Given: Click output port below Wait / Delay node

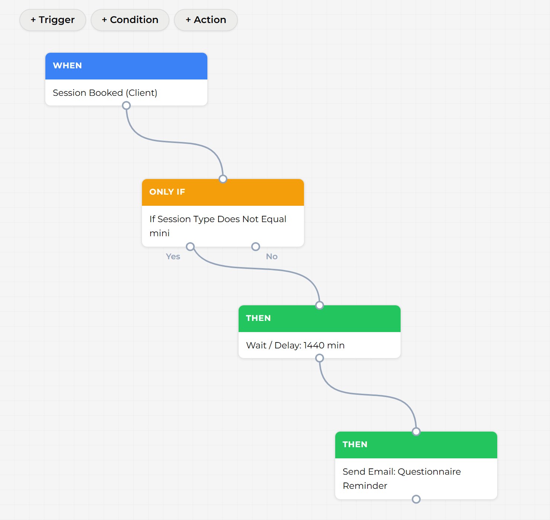Looking at the screenshot, I should point(320,358).
